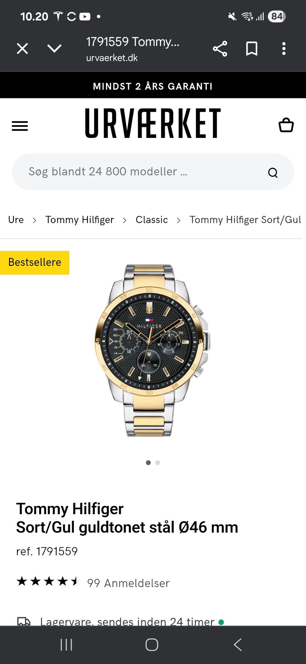This screenshot has height=664, width=306.
Task: Select the second image carousel dot
Action: tap(157, 463)
